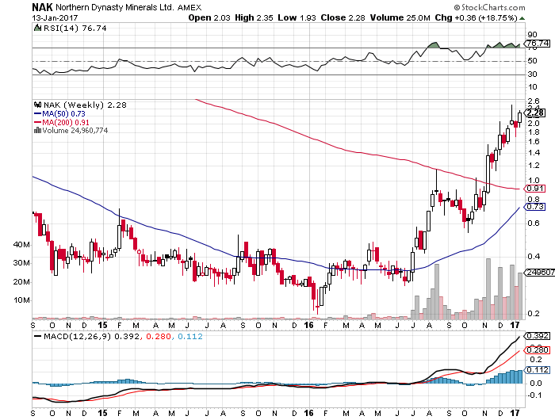Image resolution: width=555 pixels, height=420 pixels.
Task: Click the red 0.91 MA(200) axis tag
Action: 535,189
